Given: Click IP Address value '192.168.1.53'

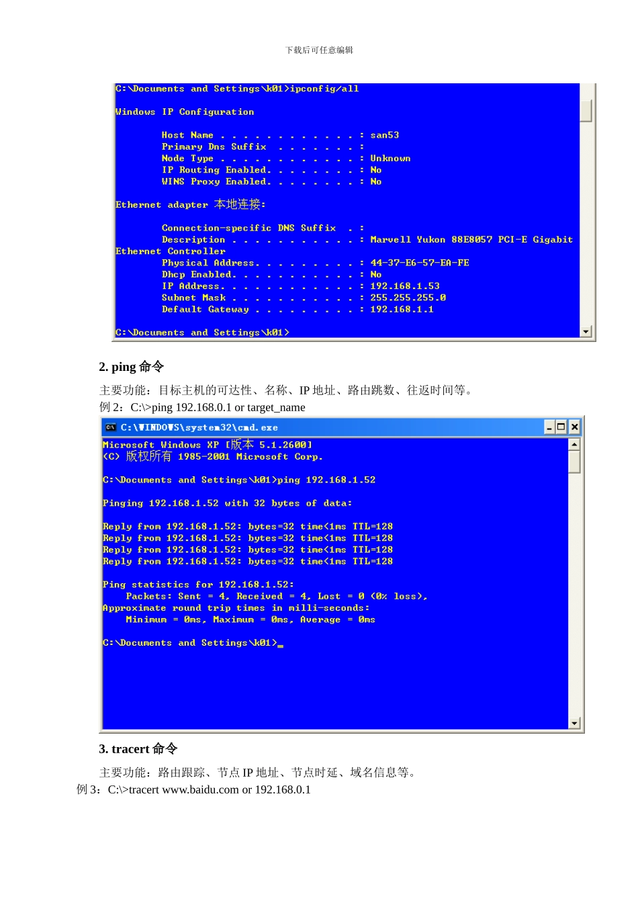Looking at the screenshot, I should [x=405, y=286].
